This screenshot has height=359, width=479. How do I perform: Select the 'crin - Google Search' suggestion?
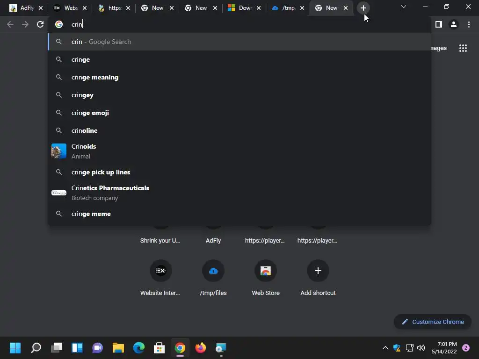coord(239,42)
